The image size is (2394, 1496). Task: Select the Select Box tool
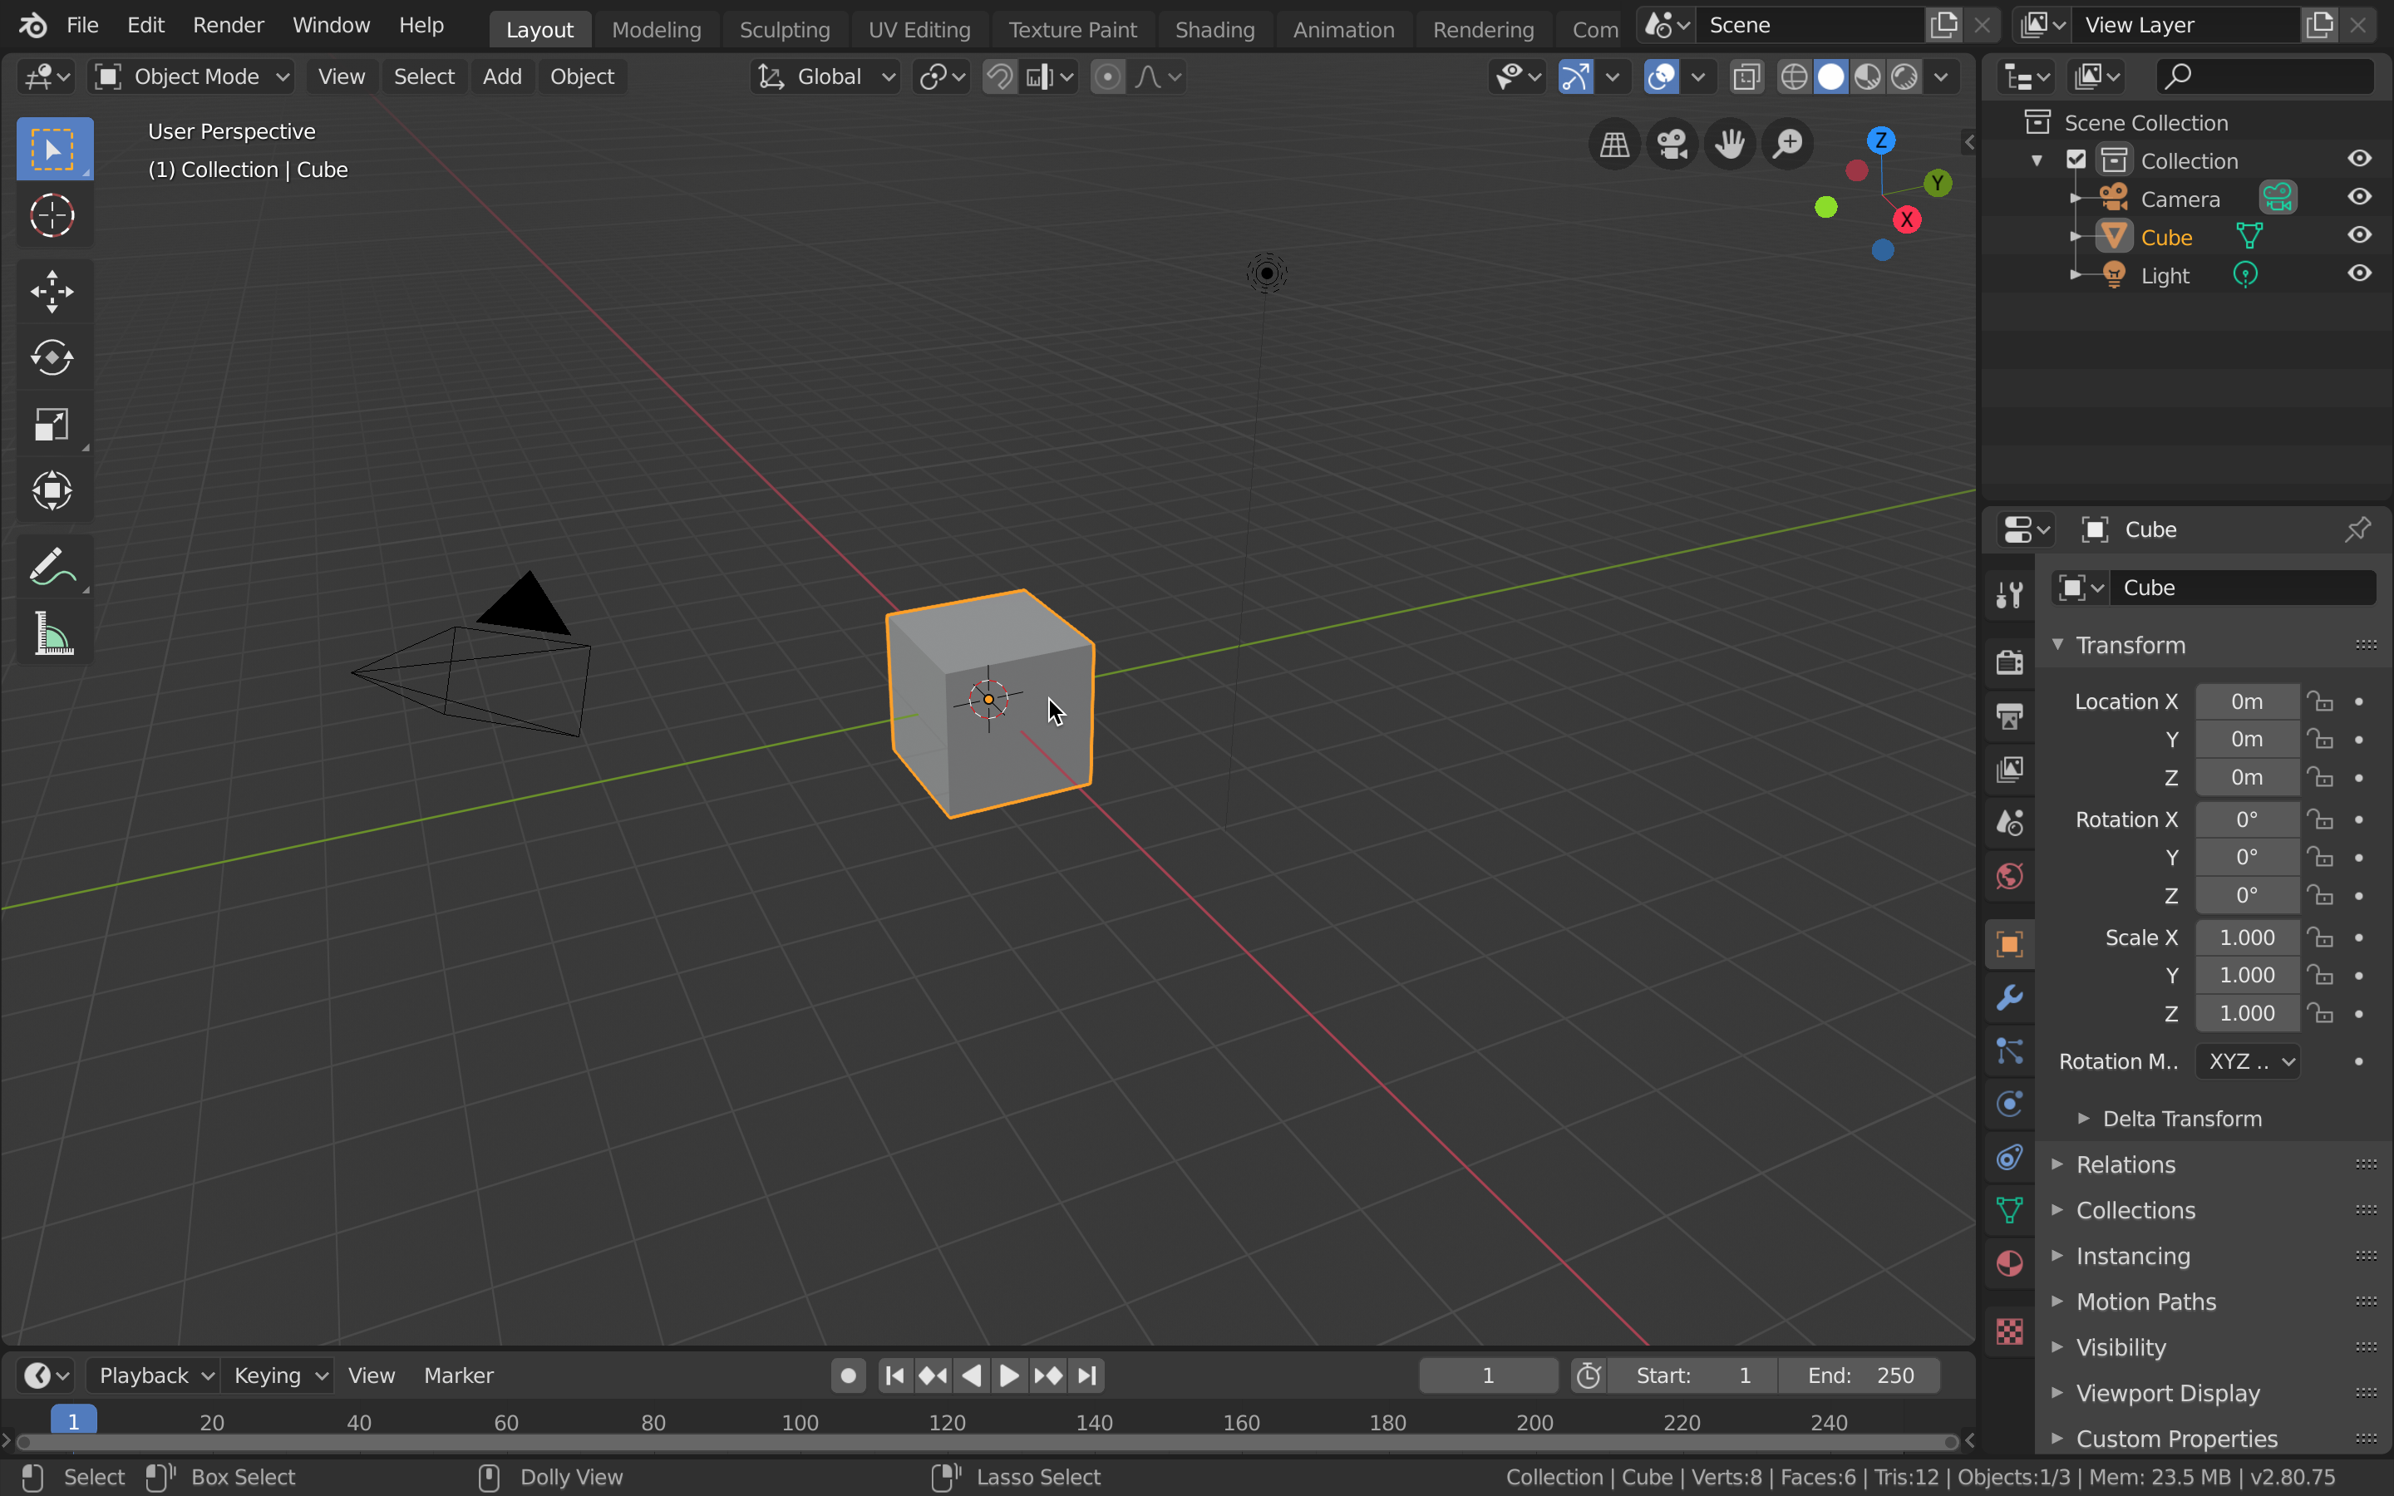click(54, 149)
